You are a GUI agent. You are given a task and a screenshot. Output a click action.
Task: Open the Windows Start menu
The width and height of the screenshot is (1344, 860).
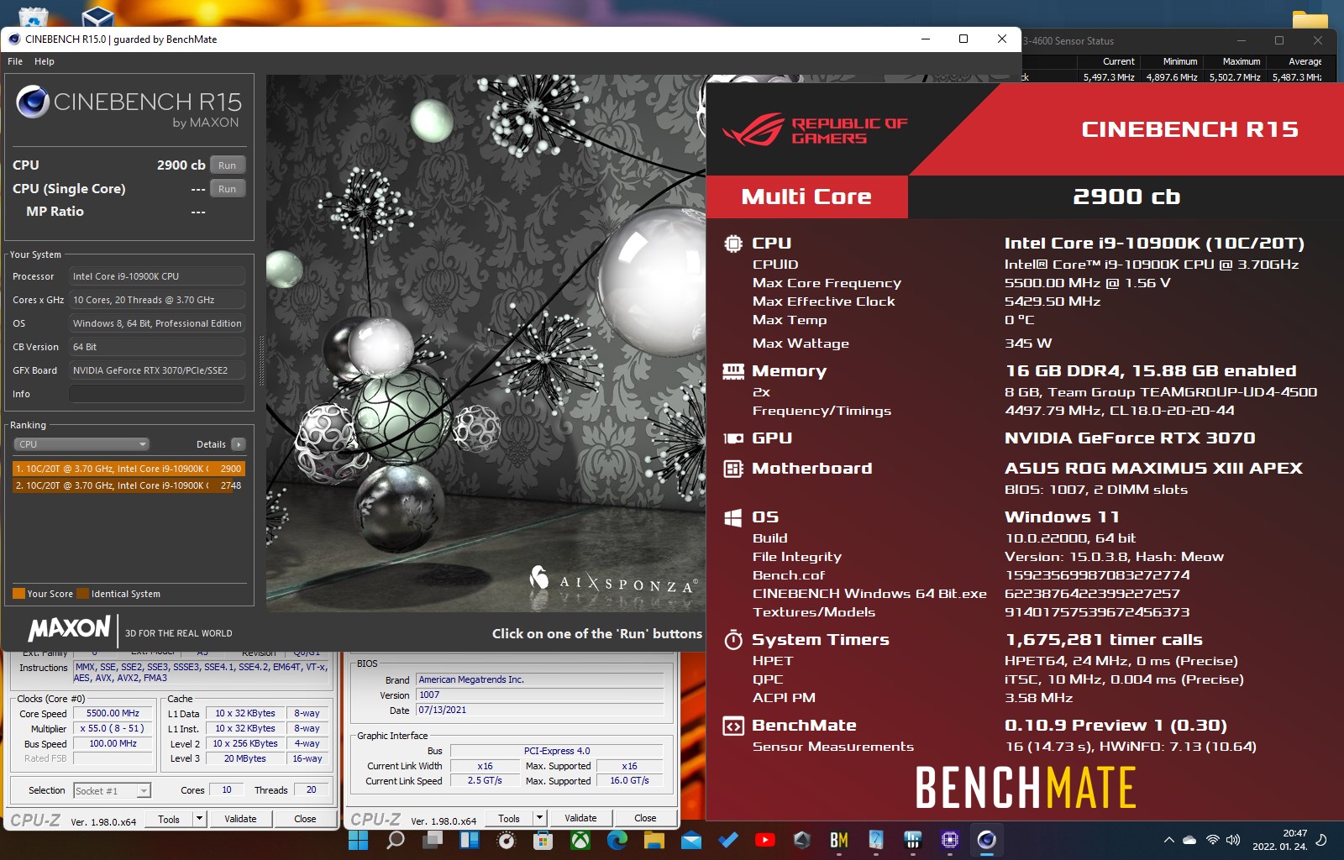click(359, 840)
